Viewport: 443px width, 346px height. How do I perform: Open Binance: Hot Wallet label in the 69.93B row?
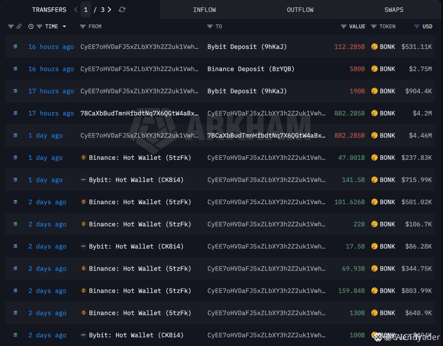[140, 268]
